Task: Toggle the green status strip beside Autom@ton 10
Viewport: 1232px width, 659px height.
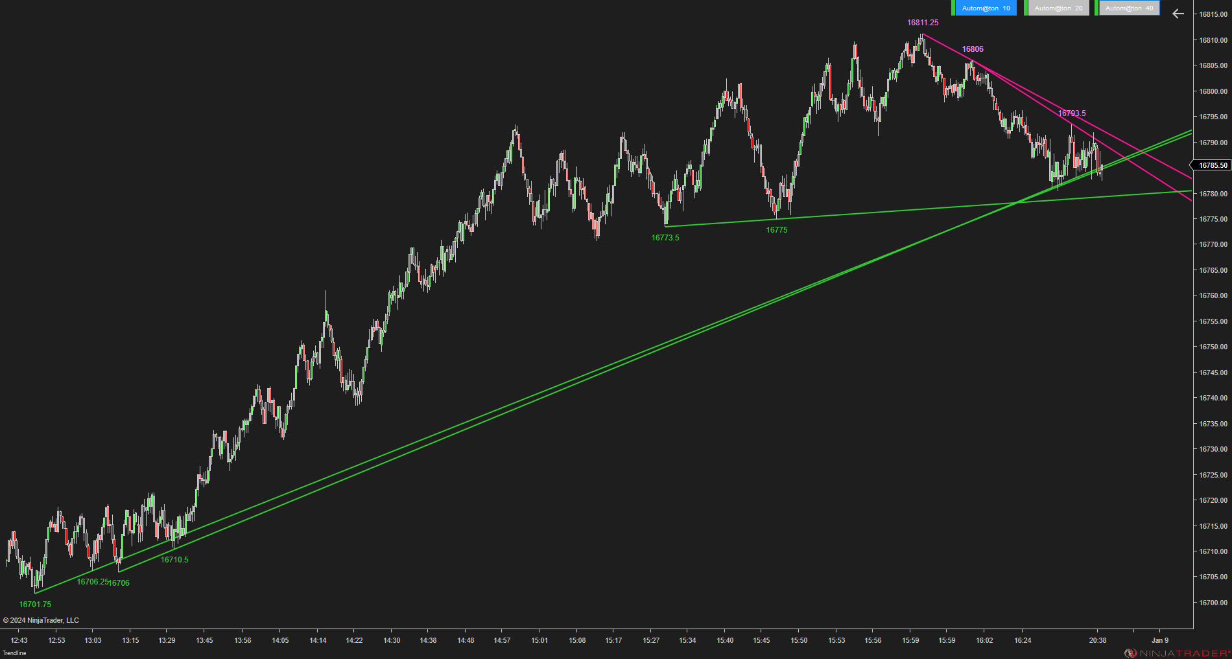Action: pyautogui.click(x=953, y=8)
